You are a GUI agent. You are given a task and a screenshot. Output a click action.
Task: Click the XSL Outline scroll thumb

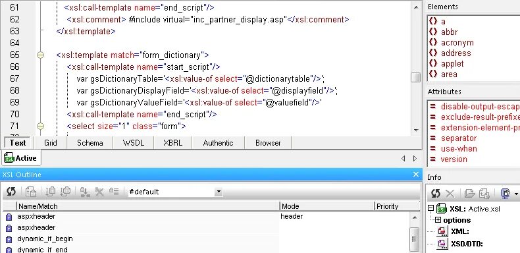point(415,239)
